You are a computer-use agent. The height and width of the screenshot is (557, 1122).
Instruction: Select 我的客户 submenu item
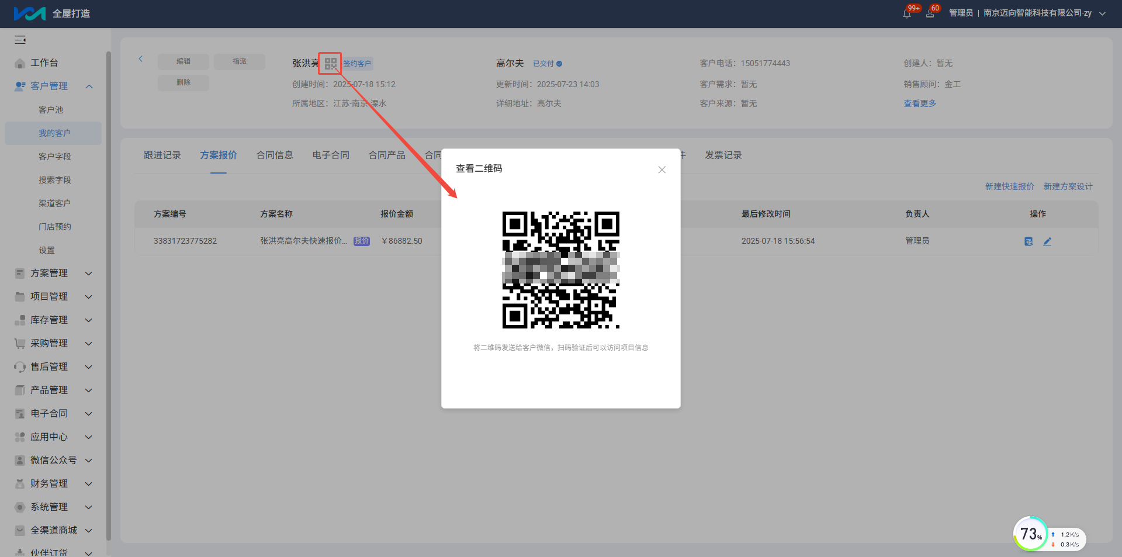[53, 133]
